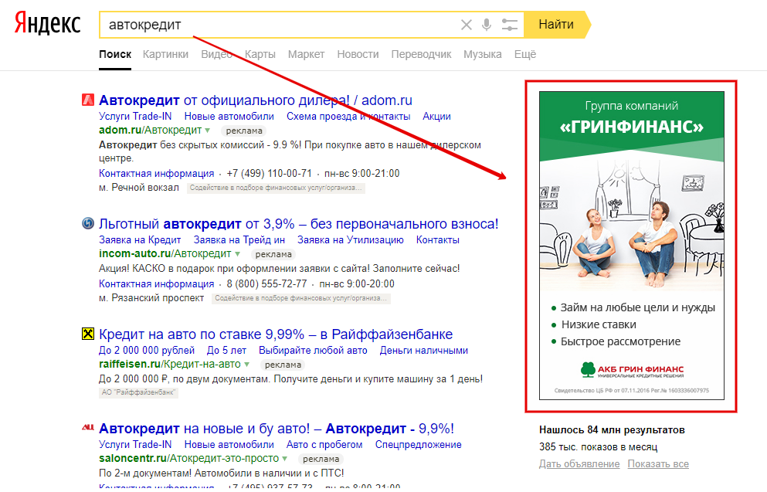Open result 'Льготный автокредит от 3,9%'
This screenshot has width=767, height=492.
tap(298, 224)
